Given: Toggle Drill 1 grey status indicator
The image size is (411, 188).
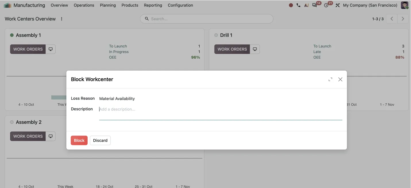Looking at the screenshot, I should 216,35.
